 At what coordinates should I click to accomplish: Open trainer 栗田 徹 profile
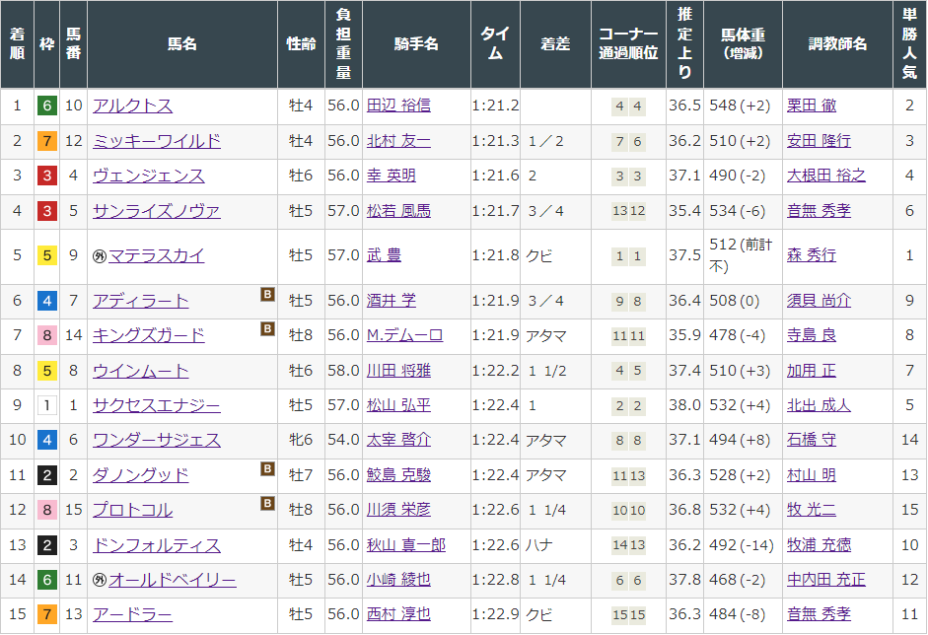click(812, 106)
